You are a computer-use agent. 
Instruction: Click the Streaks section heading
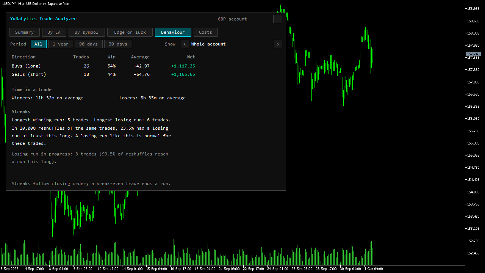[x=21, y=111]
